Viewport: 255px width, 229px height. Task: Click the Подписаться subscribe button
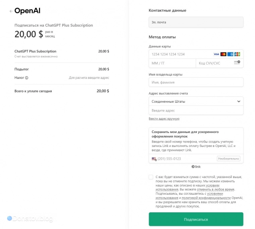(196, 219)
